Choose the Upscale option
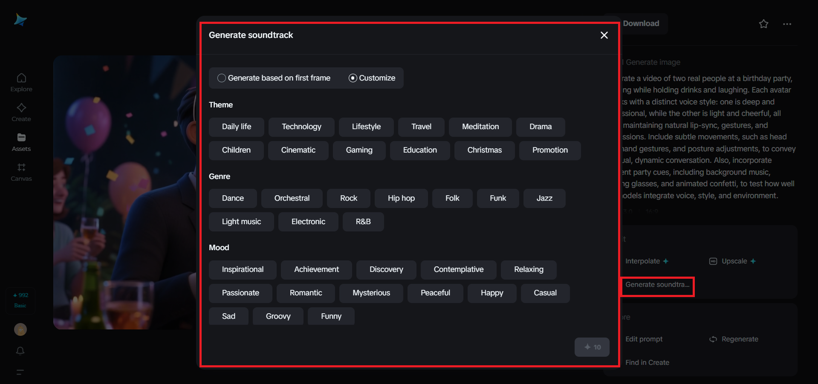The height and width of the screenshot is (384, 818). (732, 261)
